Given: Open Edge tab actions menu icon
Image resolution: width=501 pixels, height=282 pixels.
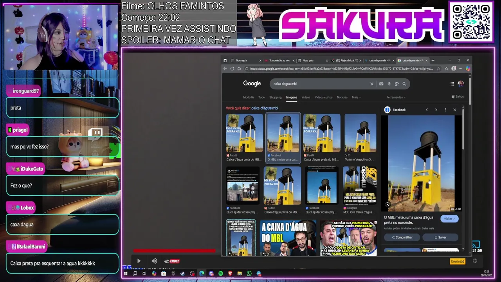Looking at the screenshot, I should click(x=225, y=60).
